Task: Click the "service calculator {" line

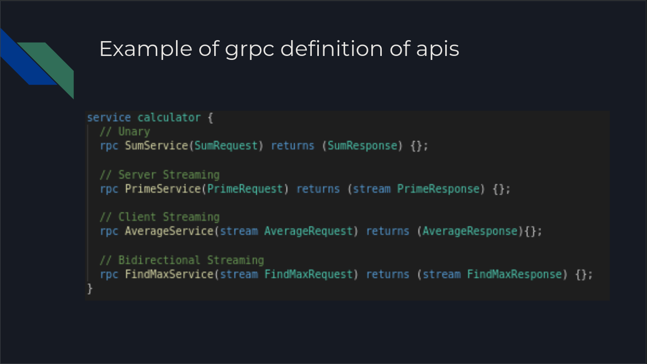Action: click(x=150, y=118)
